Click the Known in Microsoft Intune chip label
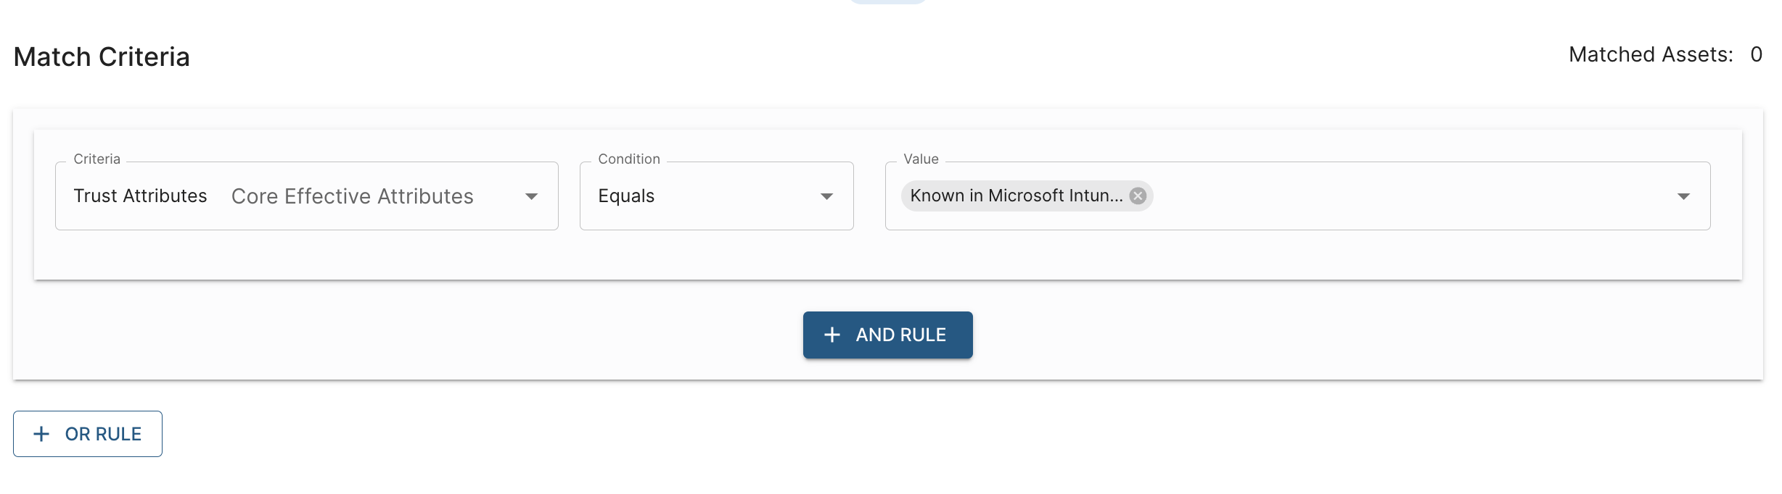This screenshot has height=494, width=1782. [1016, 196]
